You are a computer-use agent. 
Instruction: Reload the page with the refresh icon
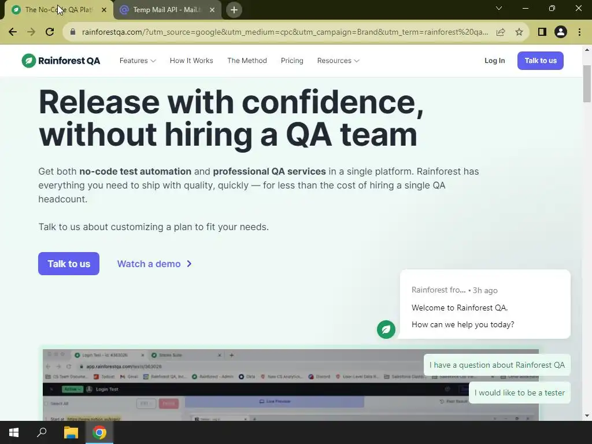[50, 32]
